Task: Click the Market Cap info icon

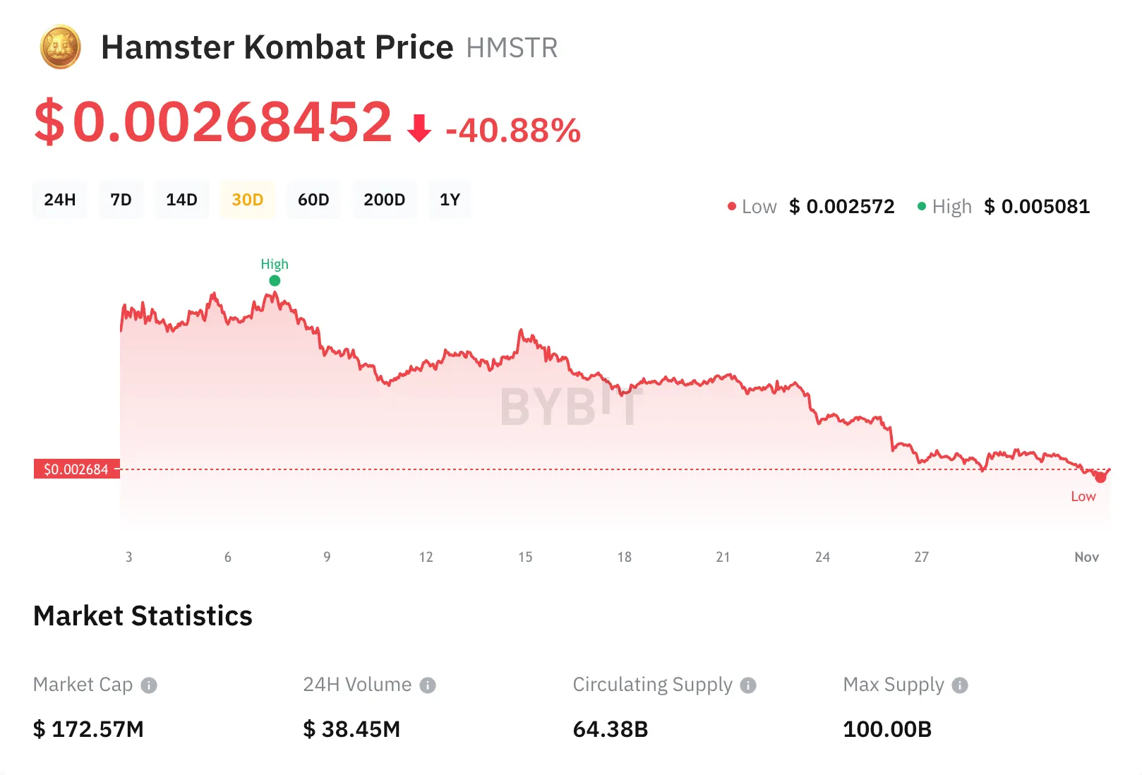Action: 149,685
